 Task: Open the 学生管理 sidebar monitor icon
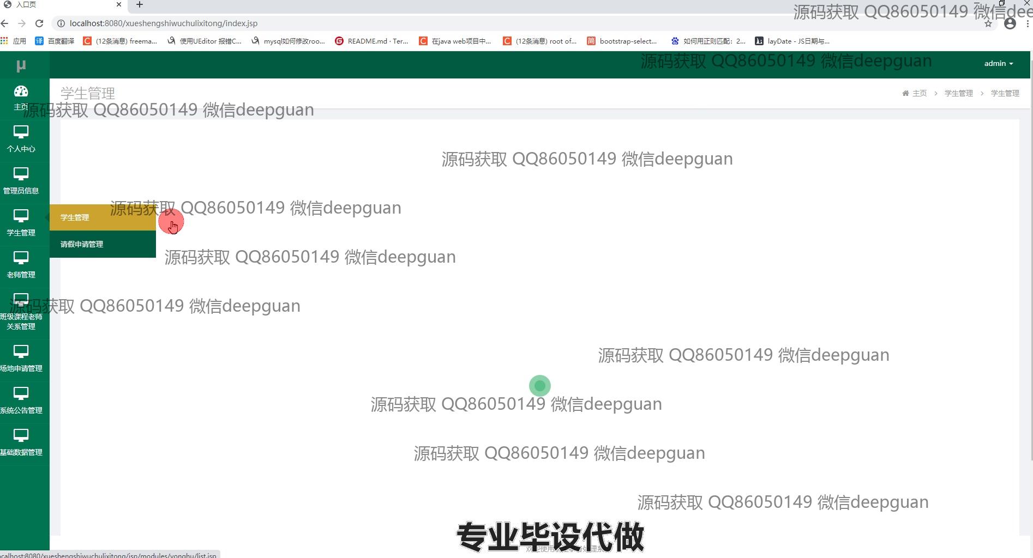(x=21, y=216)
